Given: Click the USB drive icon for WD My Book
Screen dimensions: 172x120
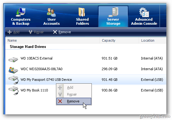Looking at the screenshot, I should click(x=14, y=91).
